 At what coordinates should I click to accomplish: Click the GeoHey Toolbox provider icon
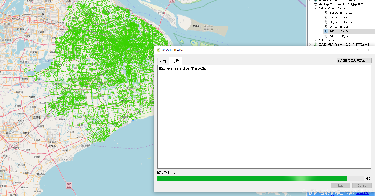[x=315, y=4]
